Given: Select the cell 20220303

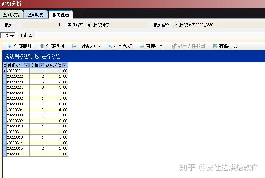Looking at the screenshot, I should pyautogui.click(x=18, y=104).
